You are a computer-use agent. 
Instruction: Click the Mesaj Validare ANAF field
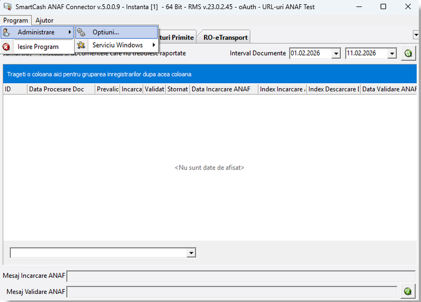coord(232,292)
